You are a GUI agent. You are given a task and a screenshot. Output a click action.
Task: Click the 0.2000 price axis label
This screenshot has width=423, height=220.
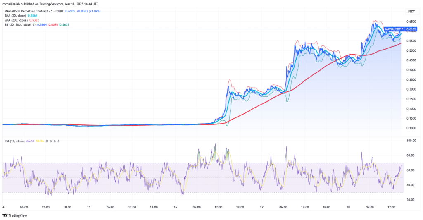411,109
